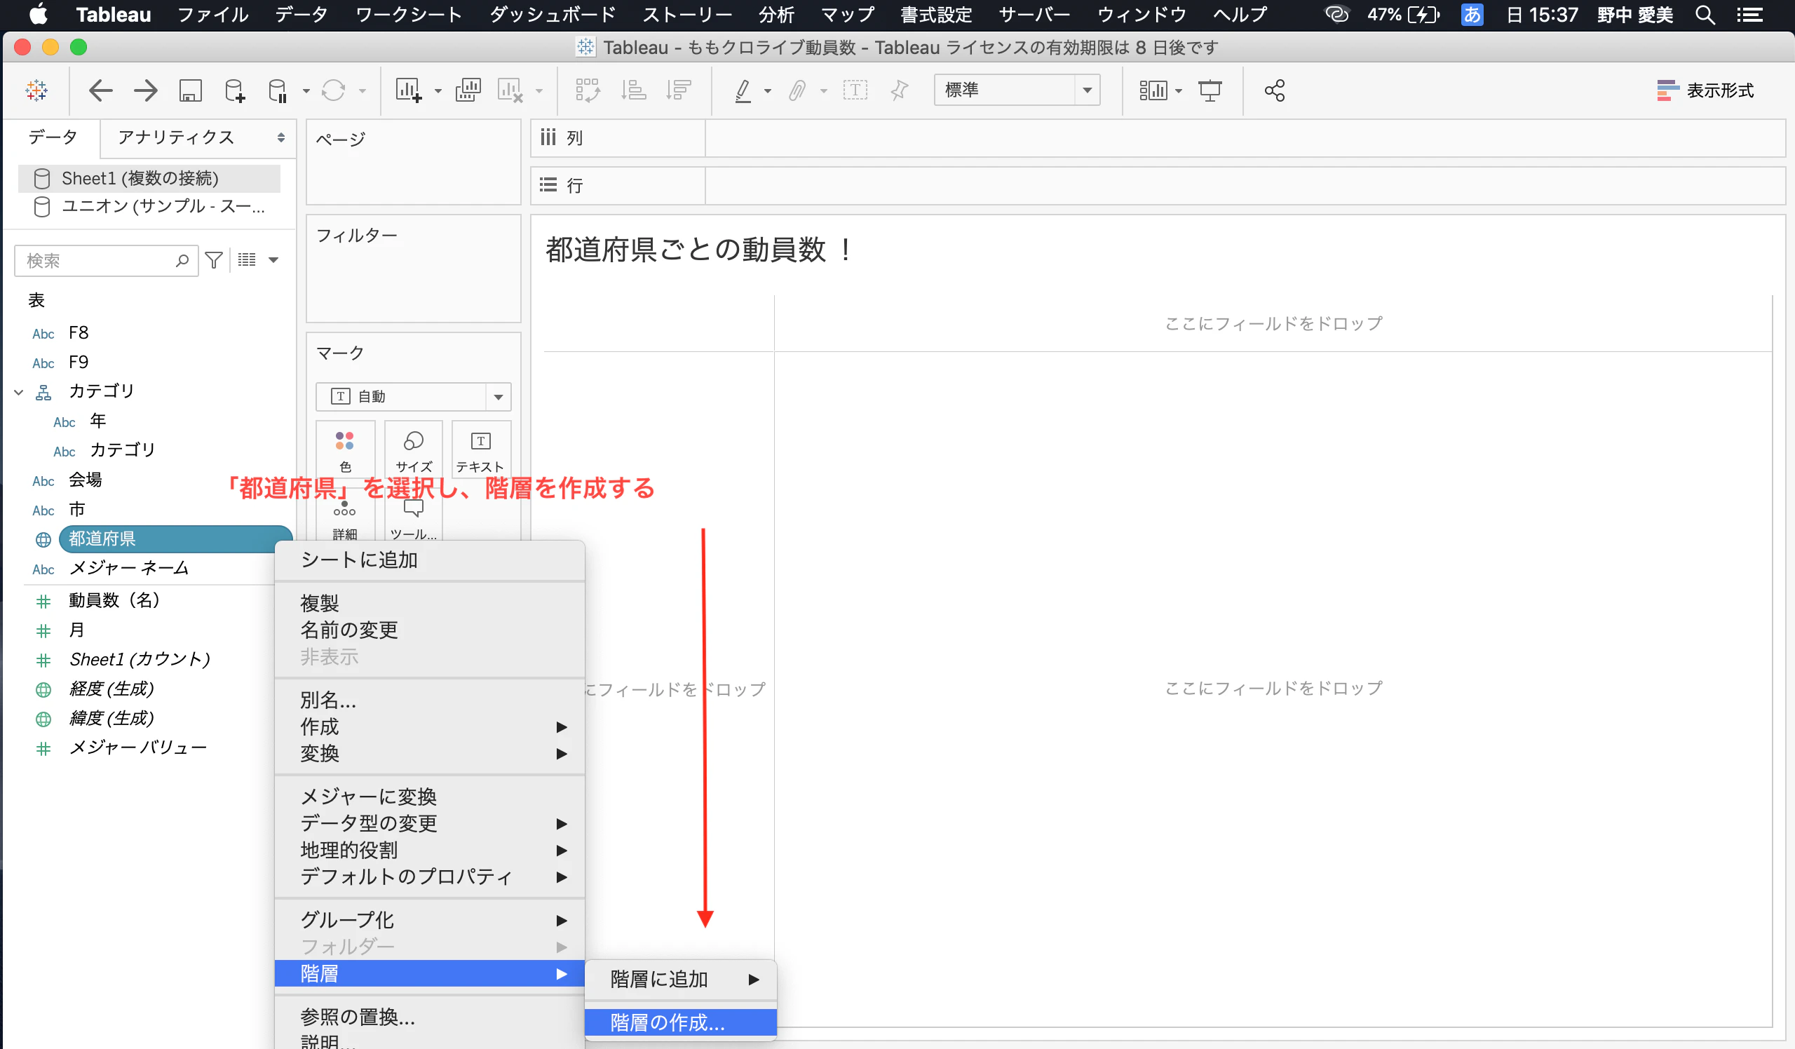Open the new worksheet dropdown arrow
The image size is (1795, 1049).
(x=438, y=91)
